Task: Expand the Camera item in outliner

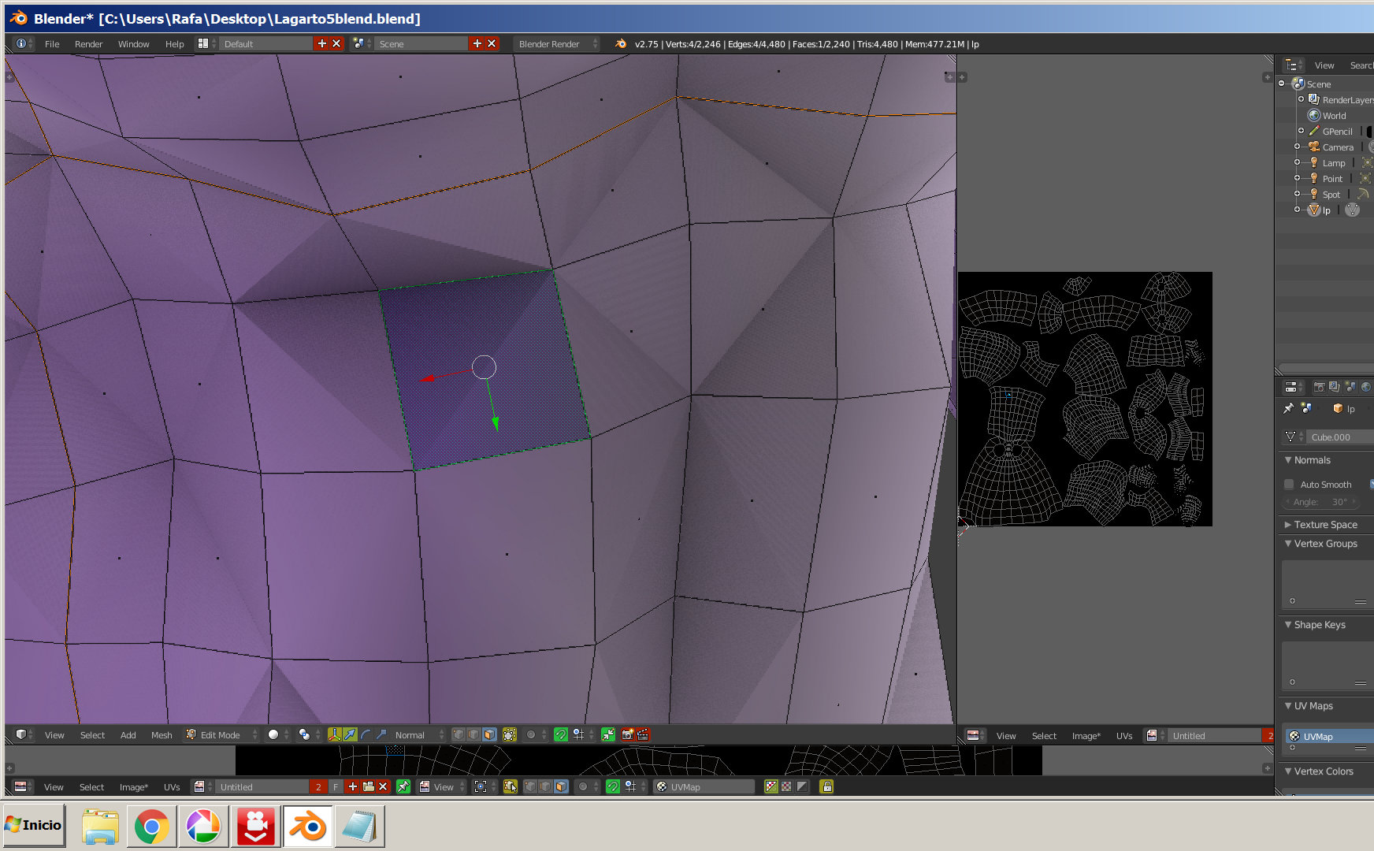Action: 1297,147
